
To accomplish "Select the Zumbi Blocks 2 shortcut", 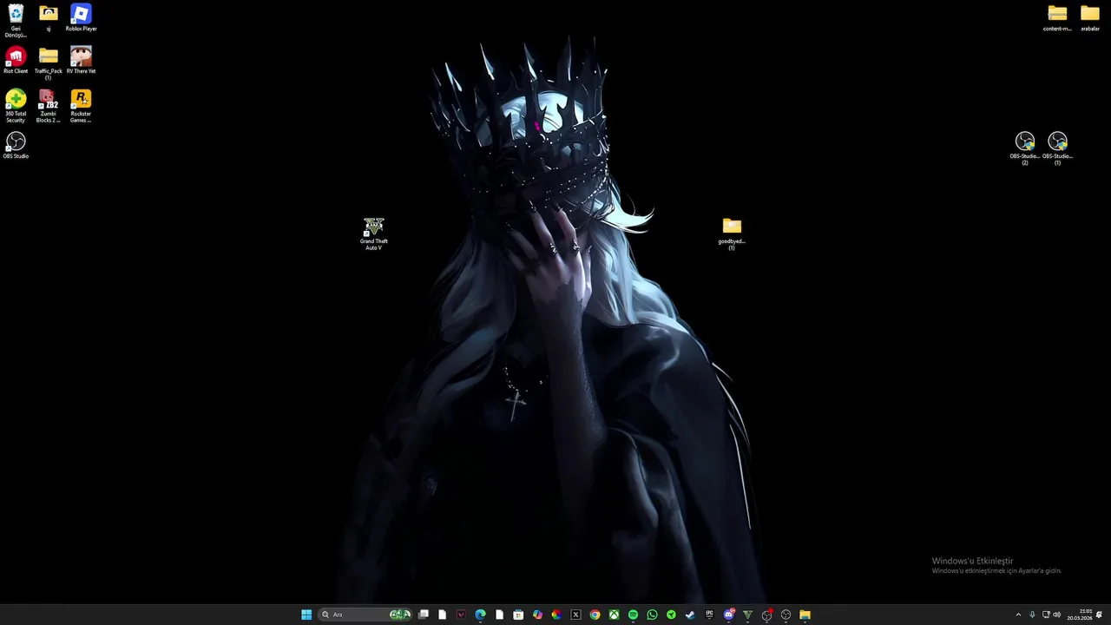I will pyautogui.click(x=49, y=106).
